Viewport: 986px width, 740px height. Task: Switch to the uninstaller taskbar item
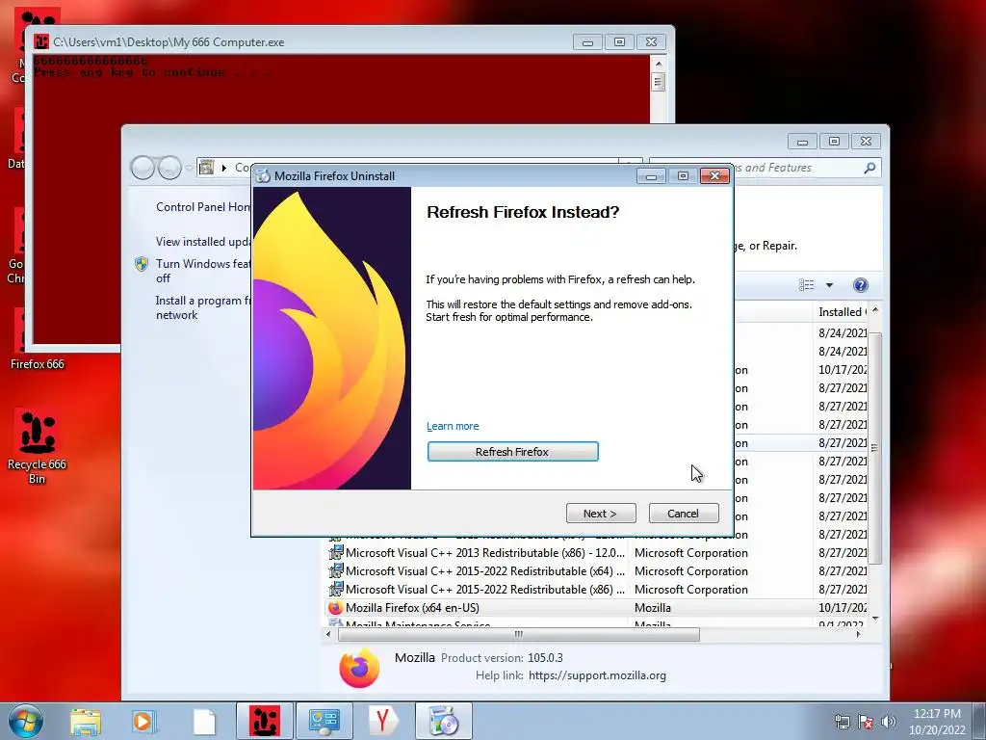(443, 721)
